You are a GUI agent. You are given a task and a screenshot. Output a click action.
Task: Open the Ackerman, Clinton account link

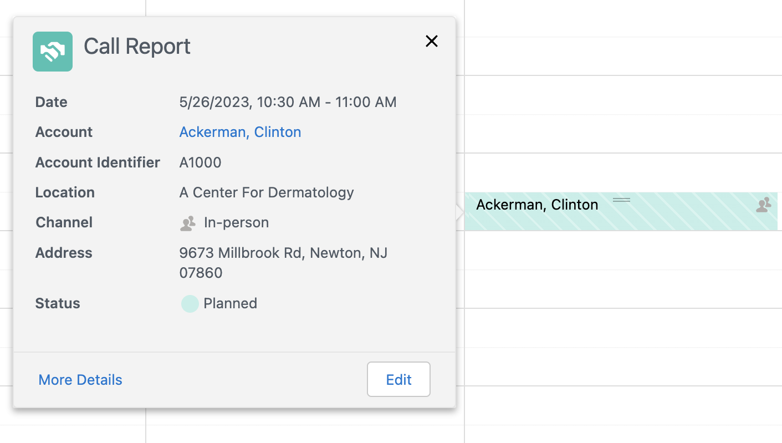(240, 132)
